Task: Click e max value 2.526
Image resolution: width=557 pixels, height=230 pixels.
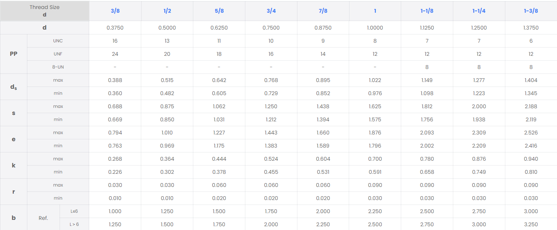Action: coord(531,133)
